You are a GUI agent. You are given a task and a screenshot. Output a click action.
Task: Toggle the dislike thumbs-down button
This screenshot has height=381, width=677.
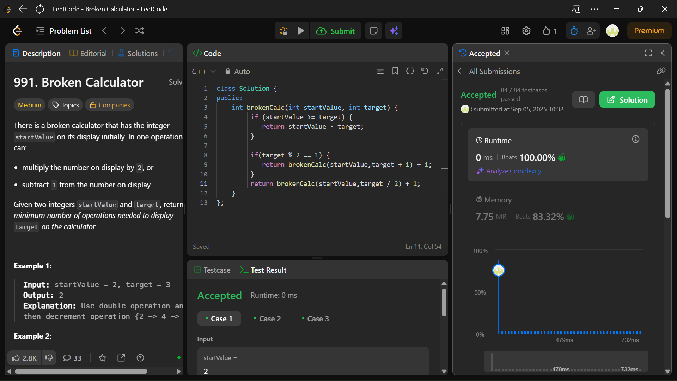(x=49, y=358)
